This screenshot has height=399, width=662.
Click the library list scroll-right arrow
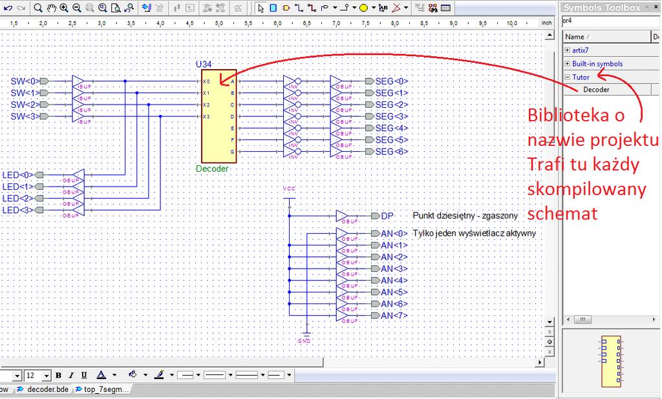pos(654,320)
